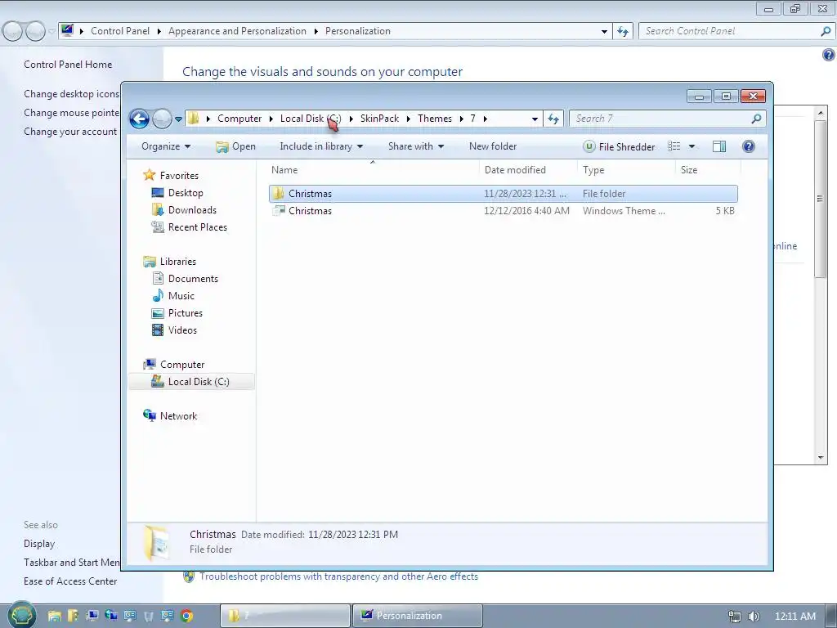The image size is (837, 628).
Task: Select the Christmas file folder row
Action: pyautogui.click(x=504, y=193)
